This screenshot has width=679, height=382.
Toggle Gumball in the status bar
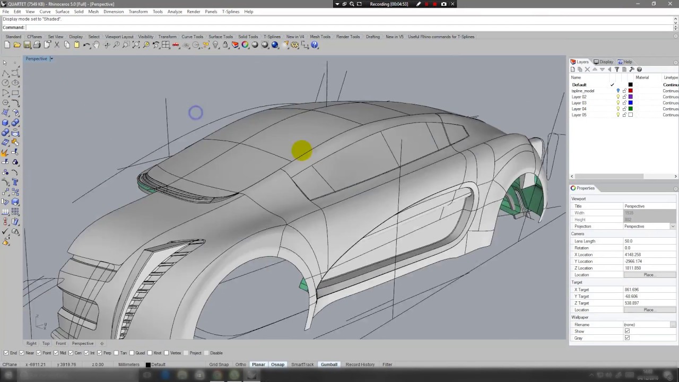pos(328,364)
